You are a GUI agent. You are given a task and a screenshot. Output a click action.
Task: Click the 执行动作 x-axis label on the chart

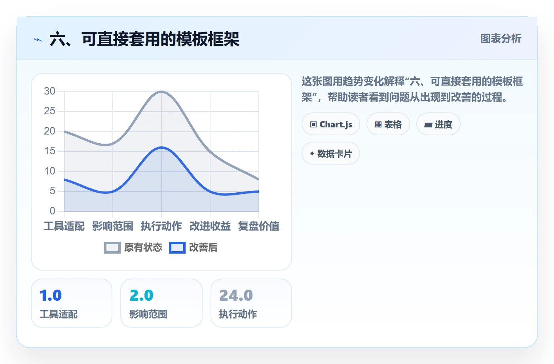pos(161,226)
